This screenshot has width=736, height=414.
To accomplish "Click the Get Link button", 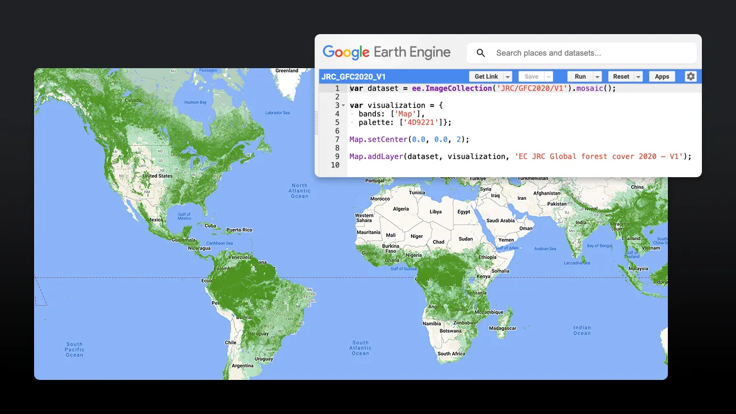I will click(x=487, y=76).
